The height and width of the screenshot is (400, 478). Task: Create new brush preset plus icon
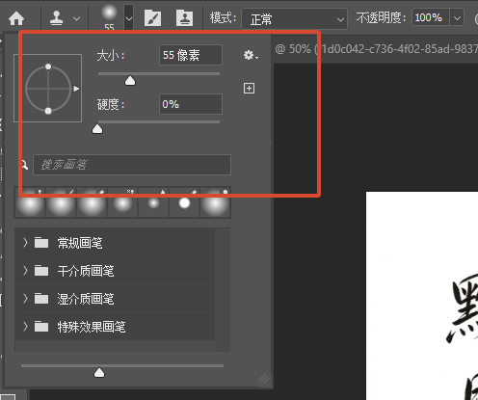249,88
